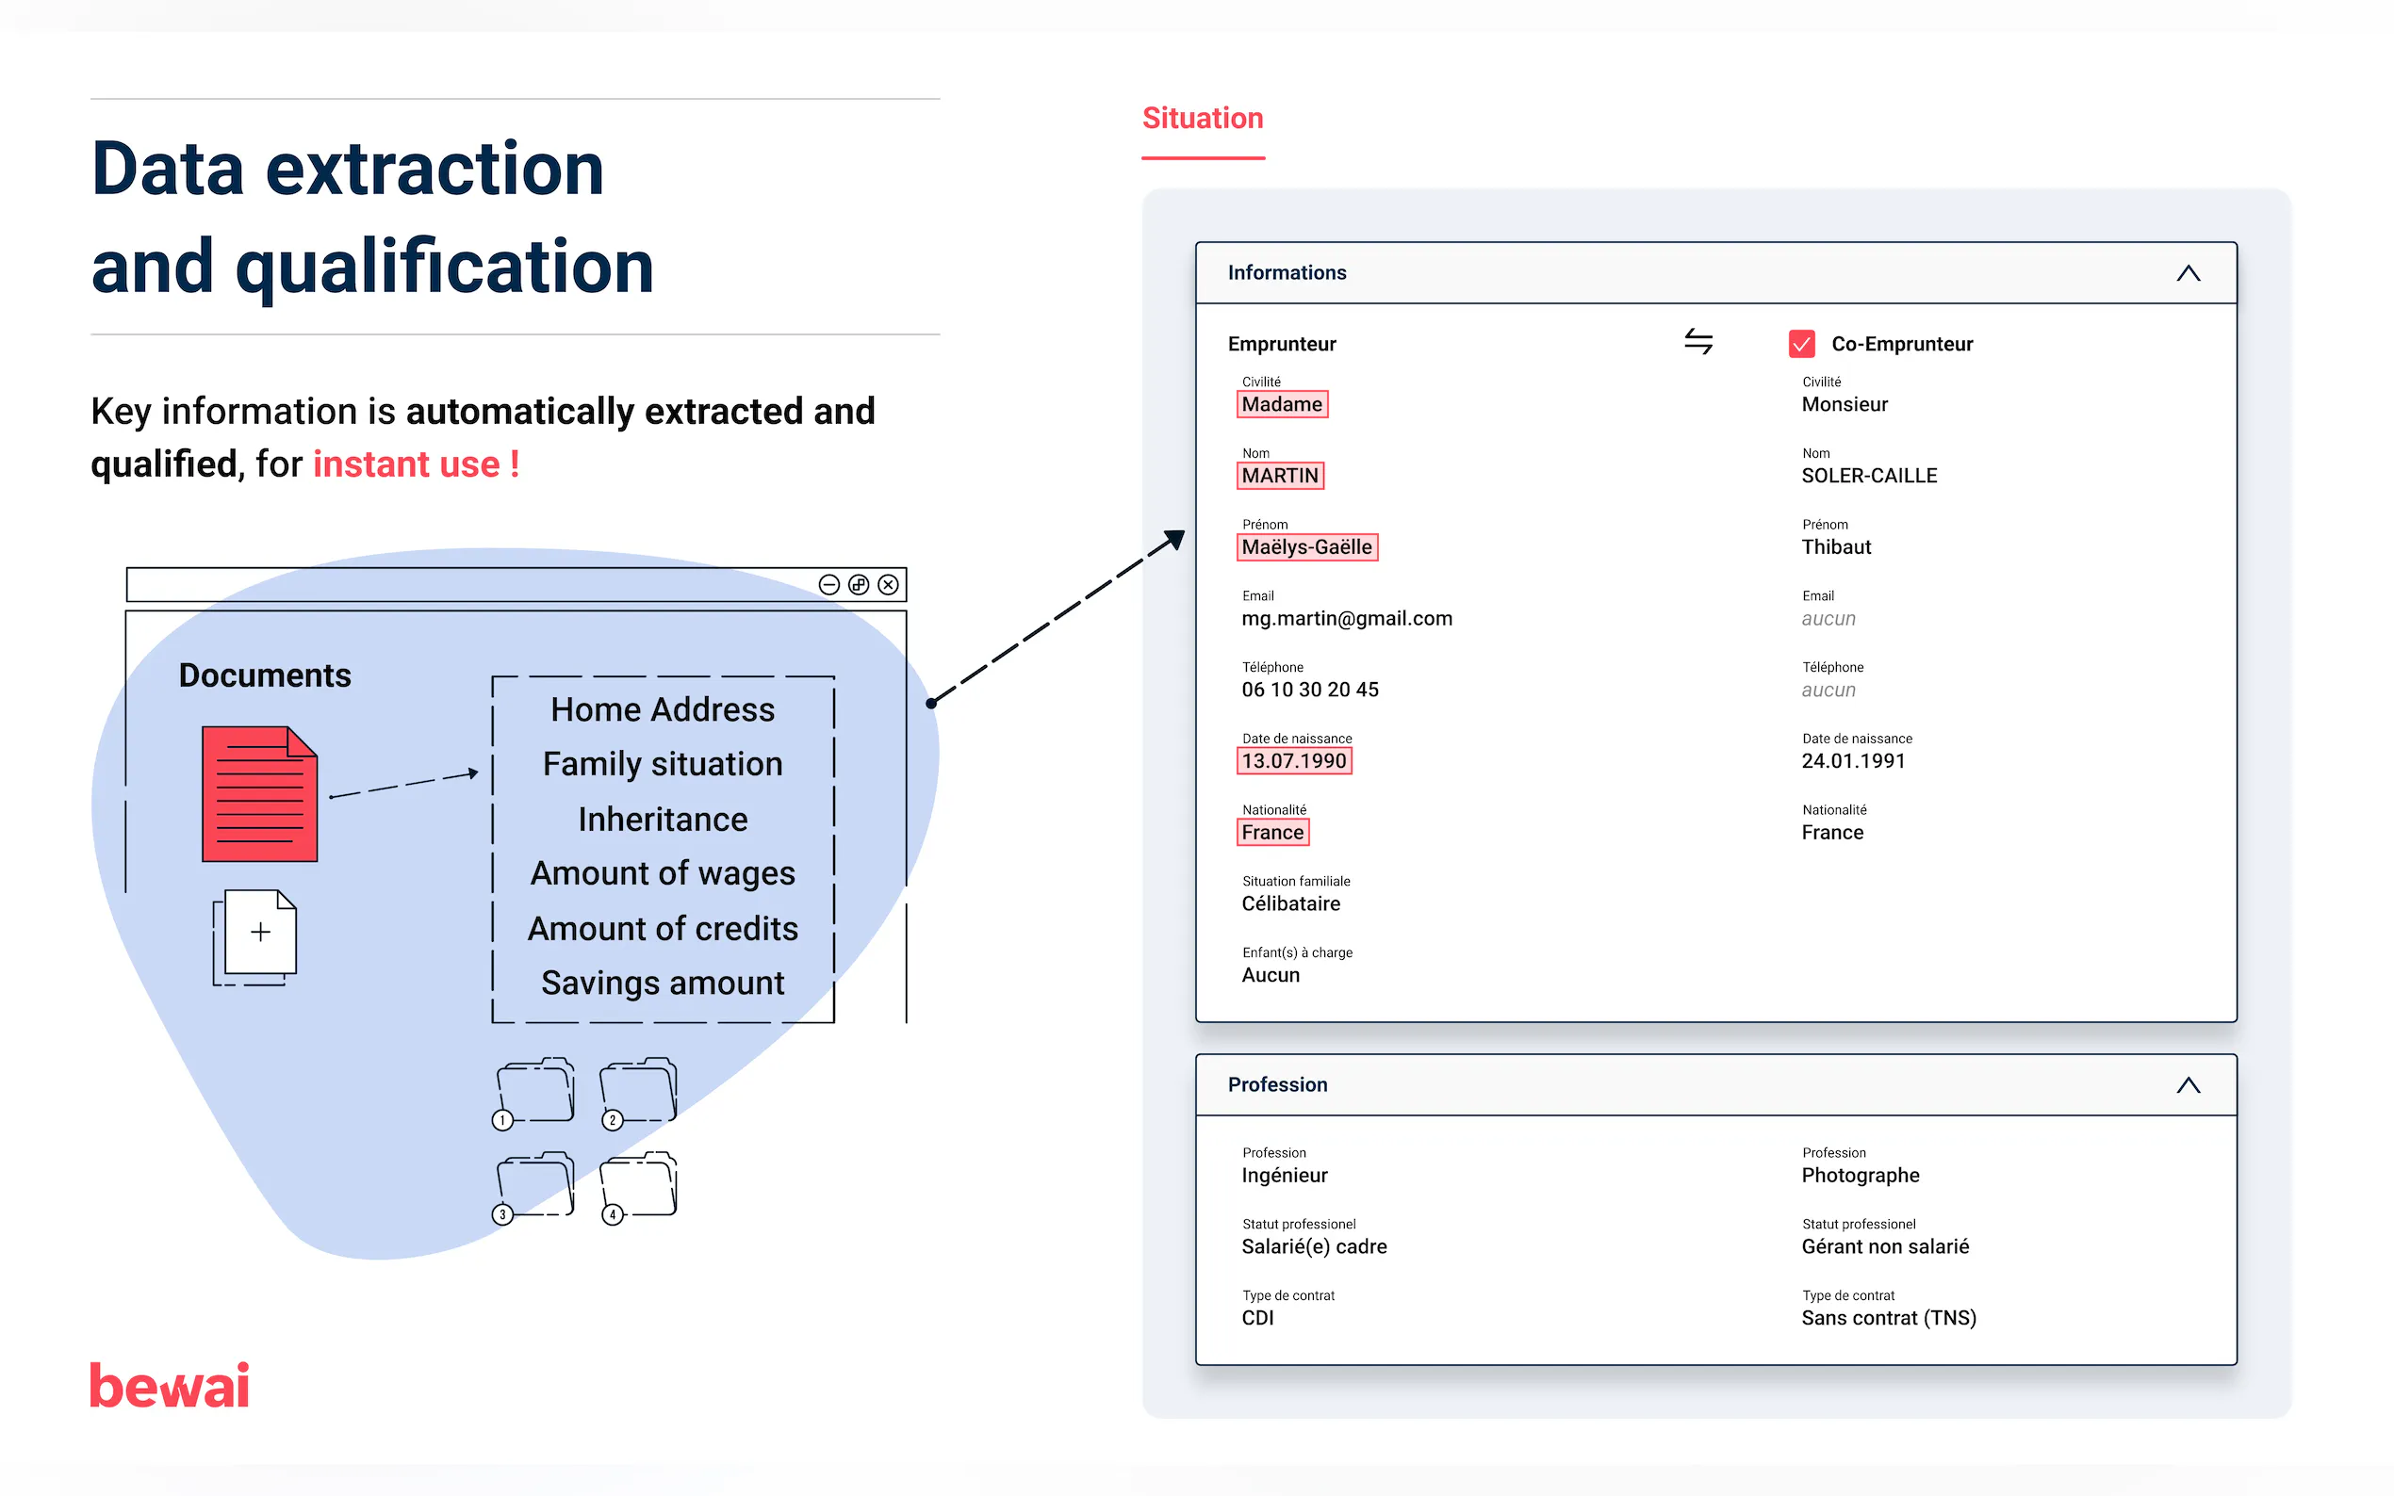
Task: Click the minimize icon in mockup window
Action: tap(829, 585)
